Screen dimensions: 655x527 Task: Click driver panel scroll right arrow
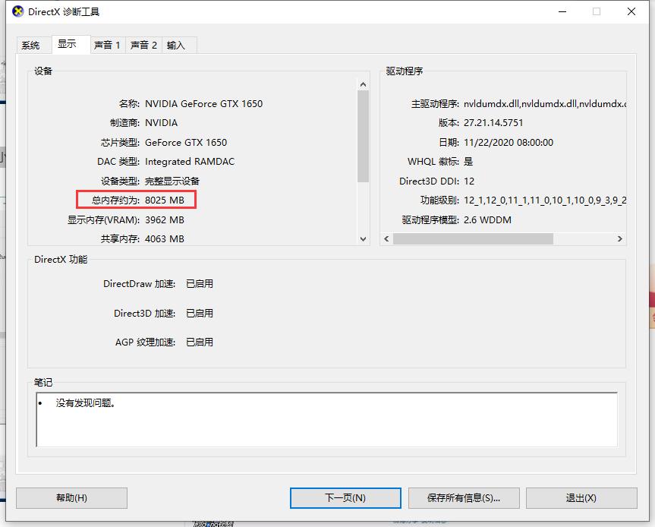pos(620,238)
